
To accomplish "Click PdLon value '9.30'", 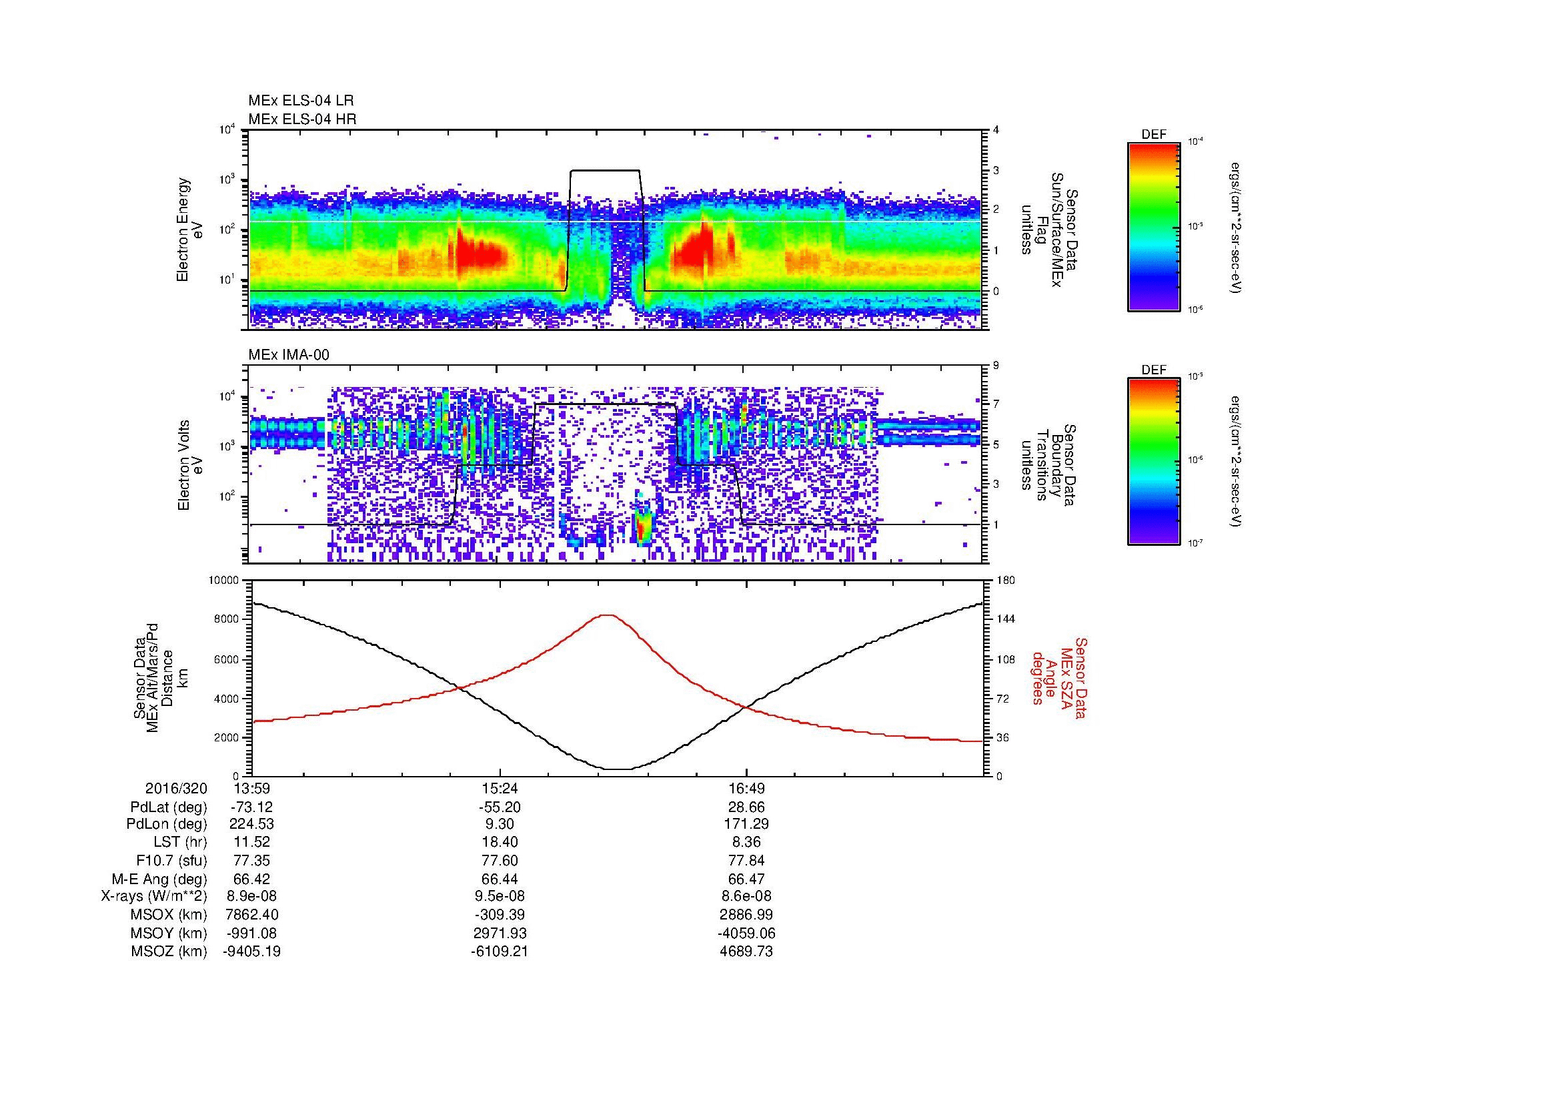I will click(x=500, y=824).
